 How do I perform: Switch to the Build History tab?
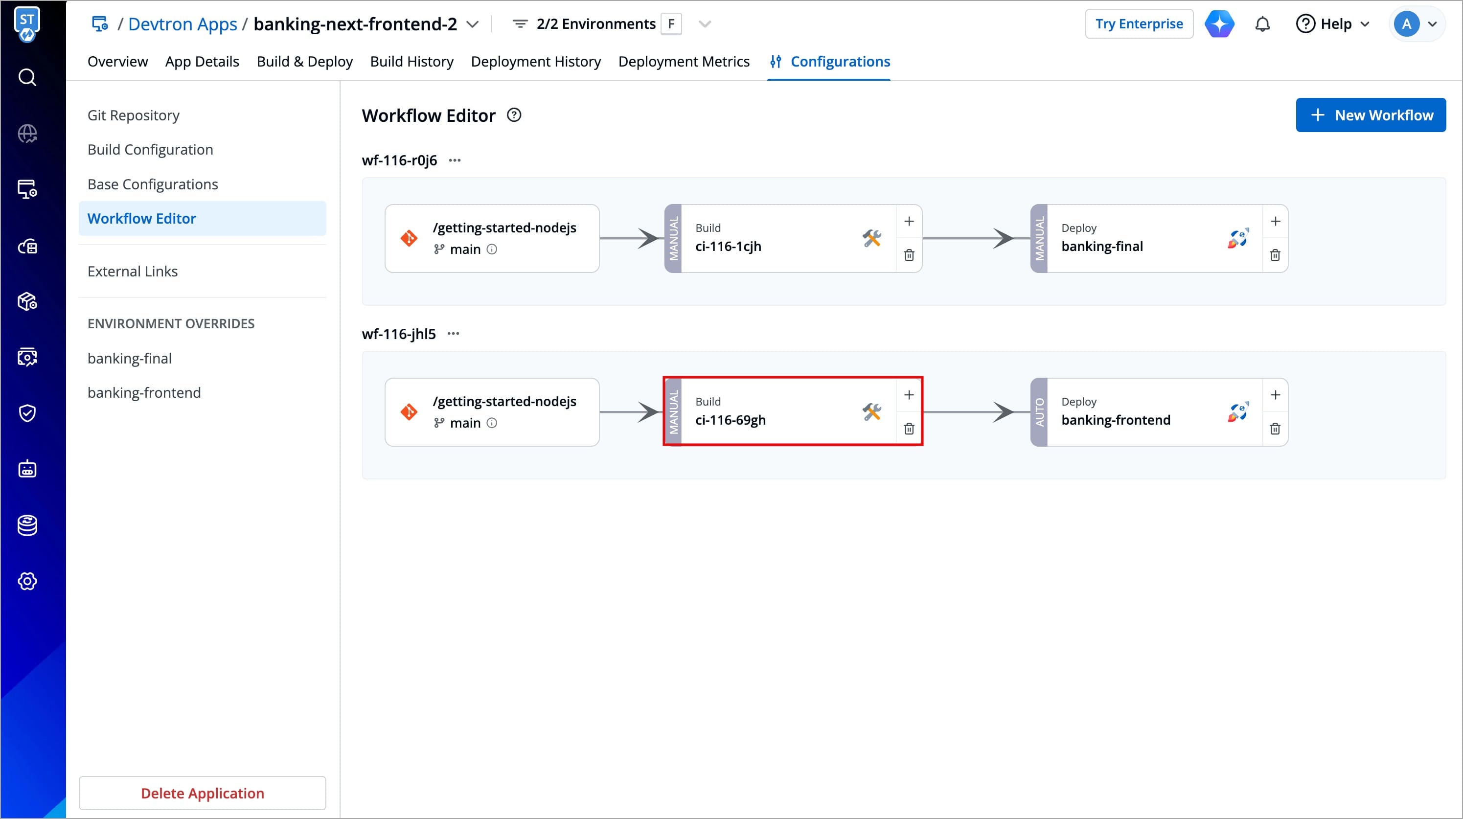tap(412, 61)
